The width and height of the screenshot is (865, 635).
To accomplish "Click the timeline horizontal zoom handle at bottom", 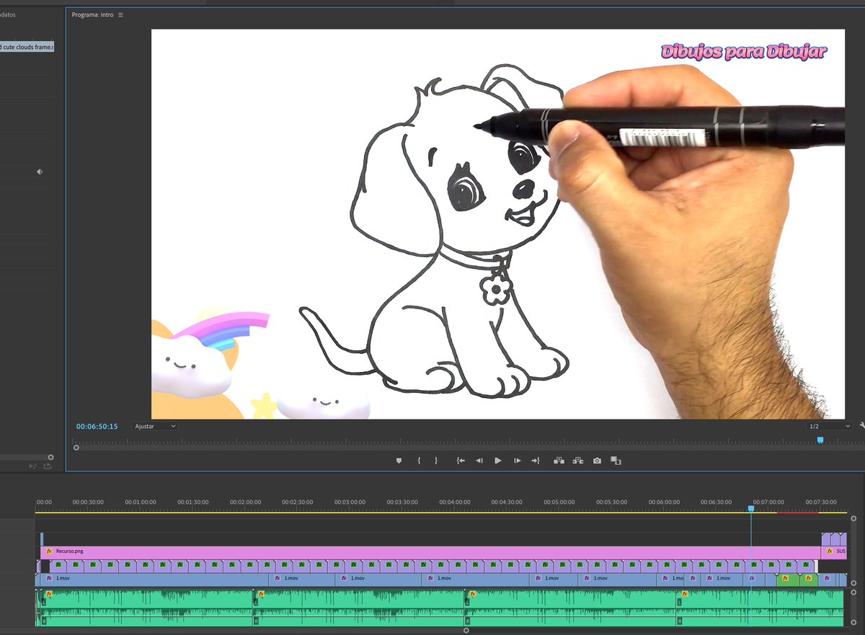I will [x=466, y=630].
